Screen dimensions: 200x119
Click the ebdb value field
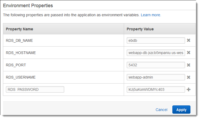[156, 40]
